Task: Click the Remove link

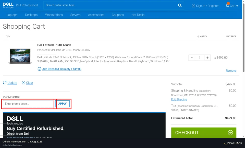Action: tap(231, 71)
